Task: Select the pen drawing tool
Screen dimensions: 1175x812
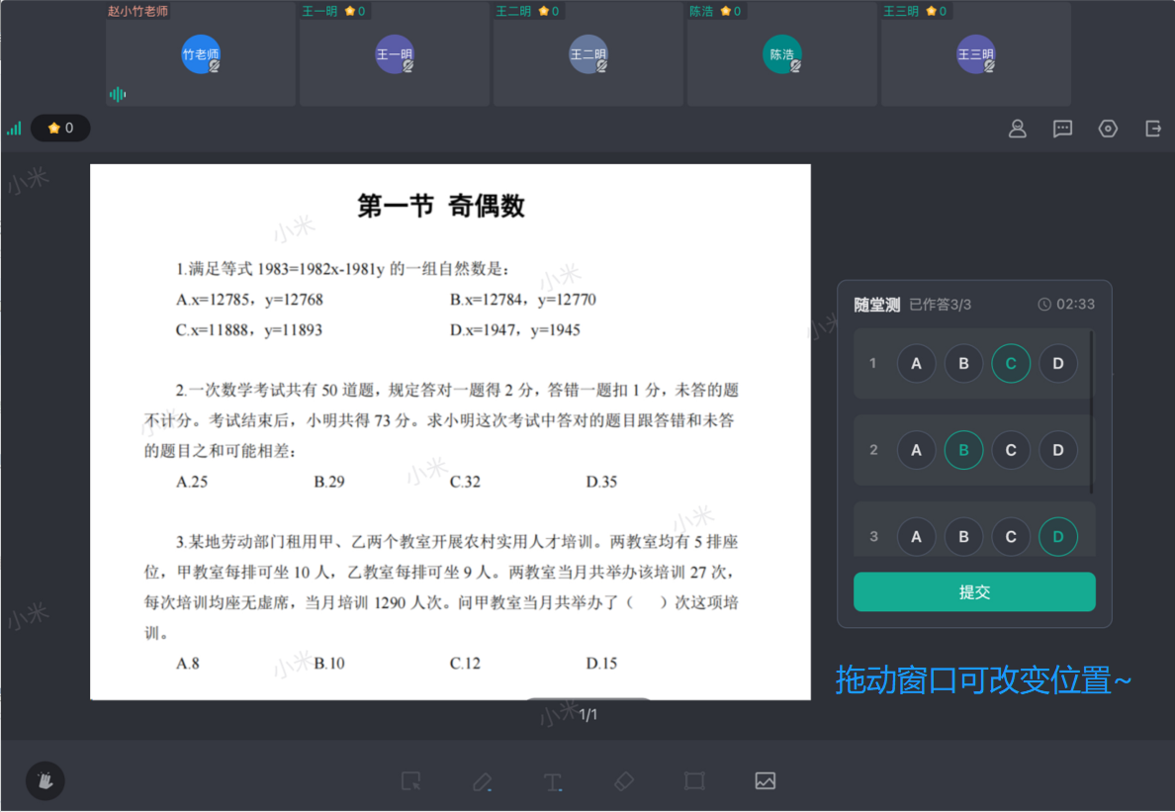Action: pos(482,781)
